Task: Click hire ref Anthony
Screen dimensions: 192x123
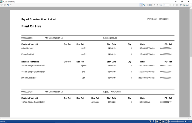Action: (95, 102)
